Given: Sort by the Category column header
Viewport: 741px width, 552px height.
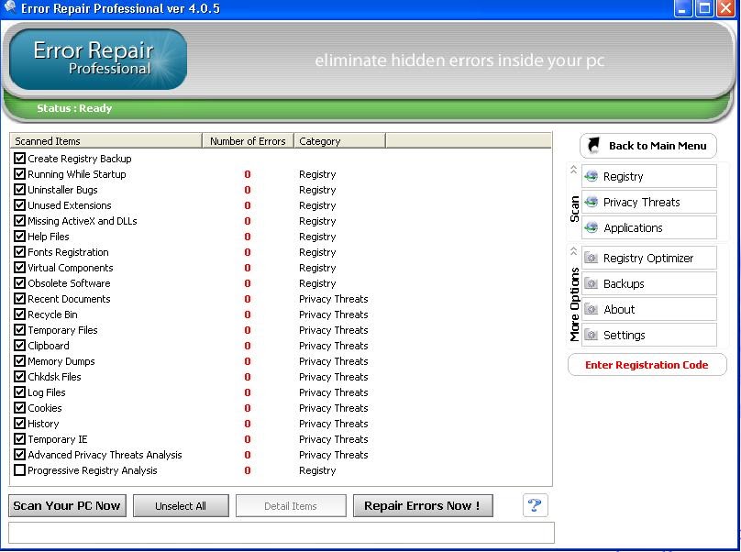Looking at the screenshot, I should pyautogui.click(x=339, y=141).
